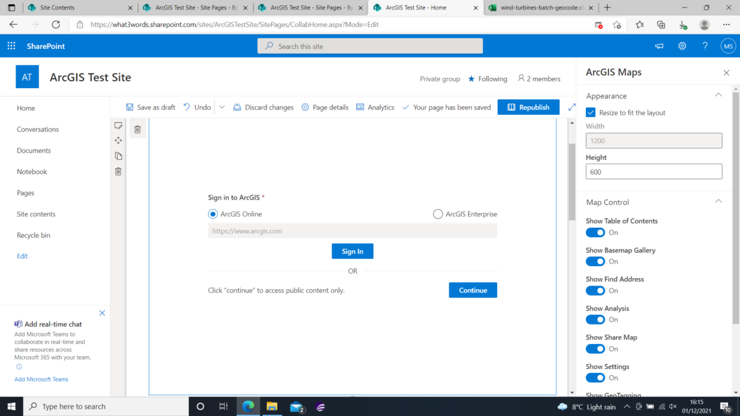This screenshot has width=740, height=416.
Task: Collapse the Map Control section
Action: (718, 202)
